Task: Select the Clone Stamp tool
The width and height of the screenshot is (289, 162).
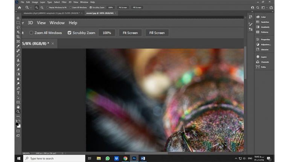Action: coord(18,60)
